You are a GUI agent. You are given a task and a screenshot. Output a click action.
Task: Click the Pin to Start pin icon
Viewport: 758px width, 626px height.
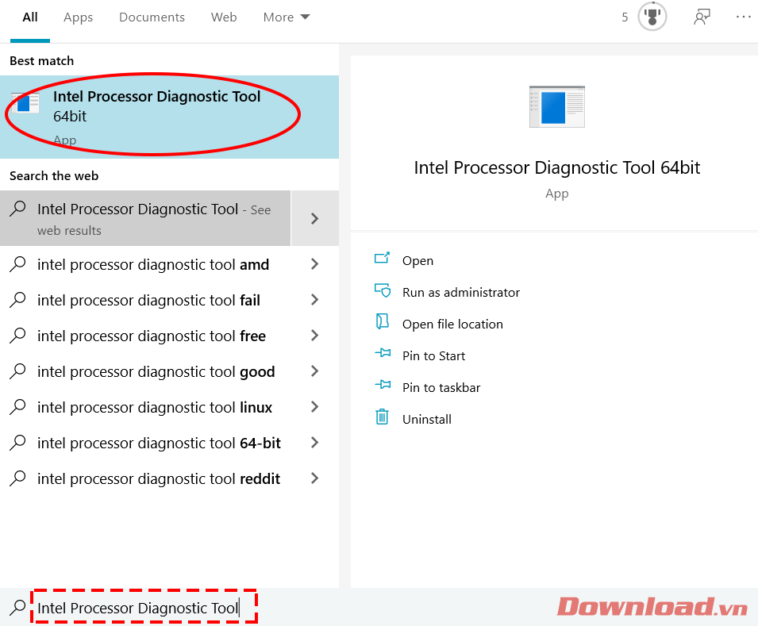tap(383, 355)
